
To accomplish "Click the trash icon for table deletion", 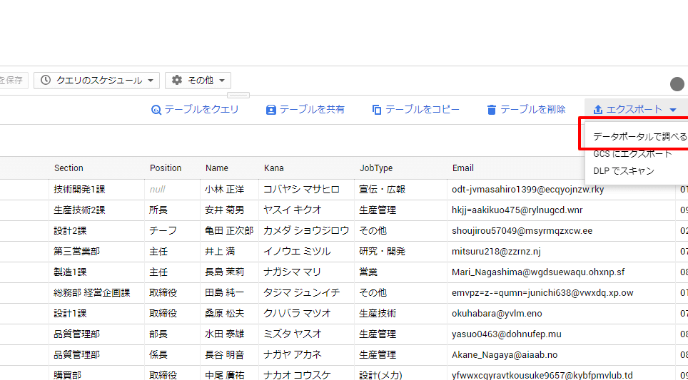I will click(491, 110).
